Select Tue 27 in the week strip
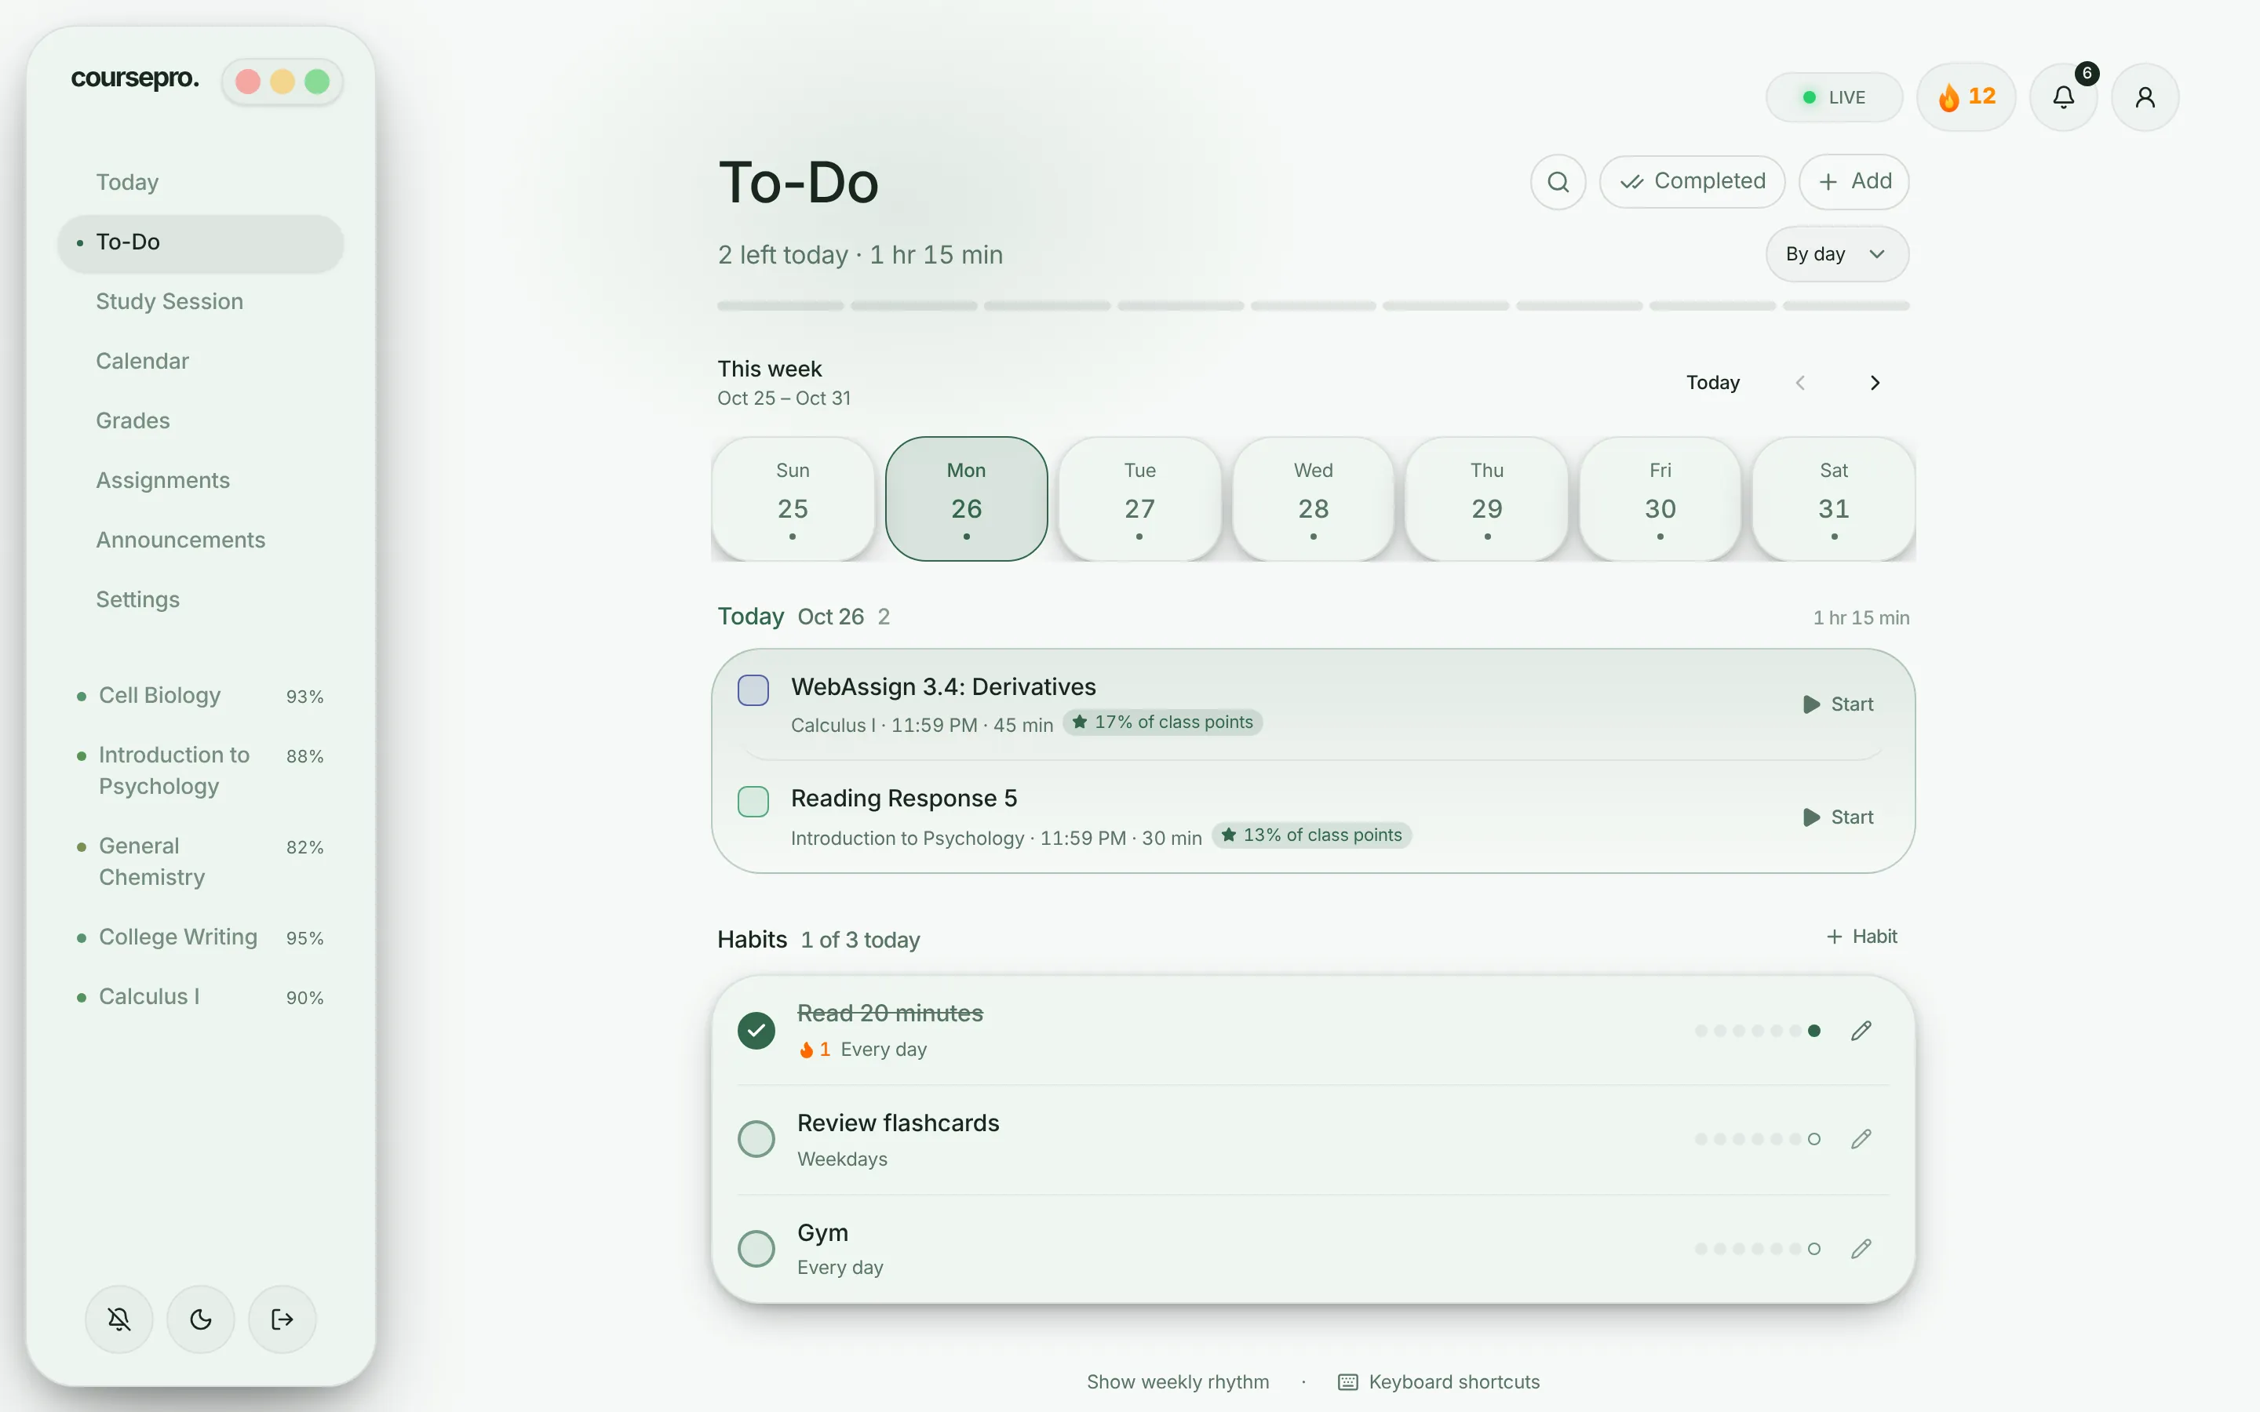Screen dimensions: 2260x1412 tap(1139, 499)
